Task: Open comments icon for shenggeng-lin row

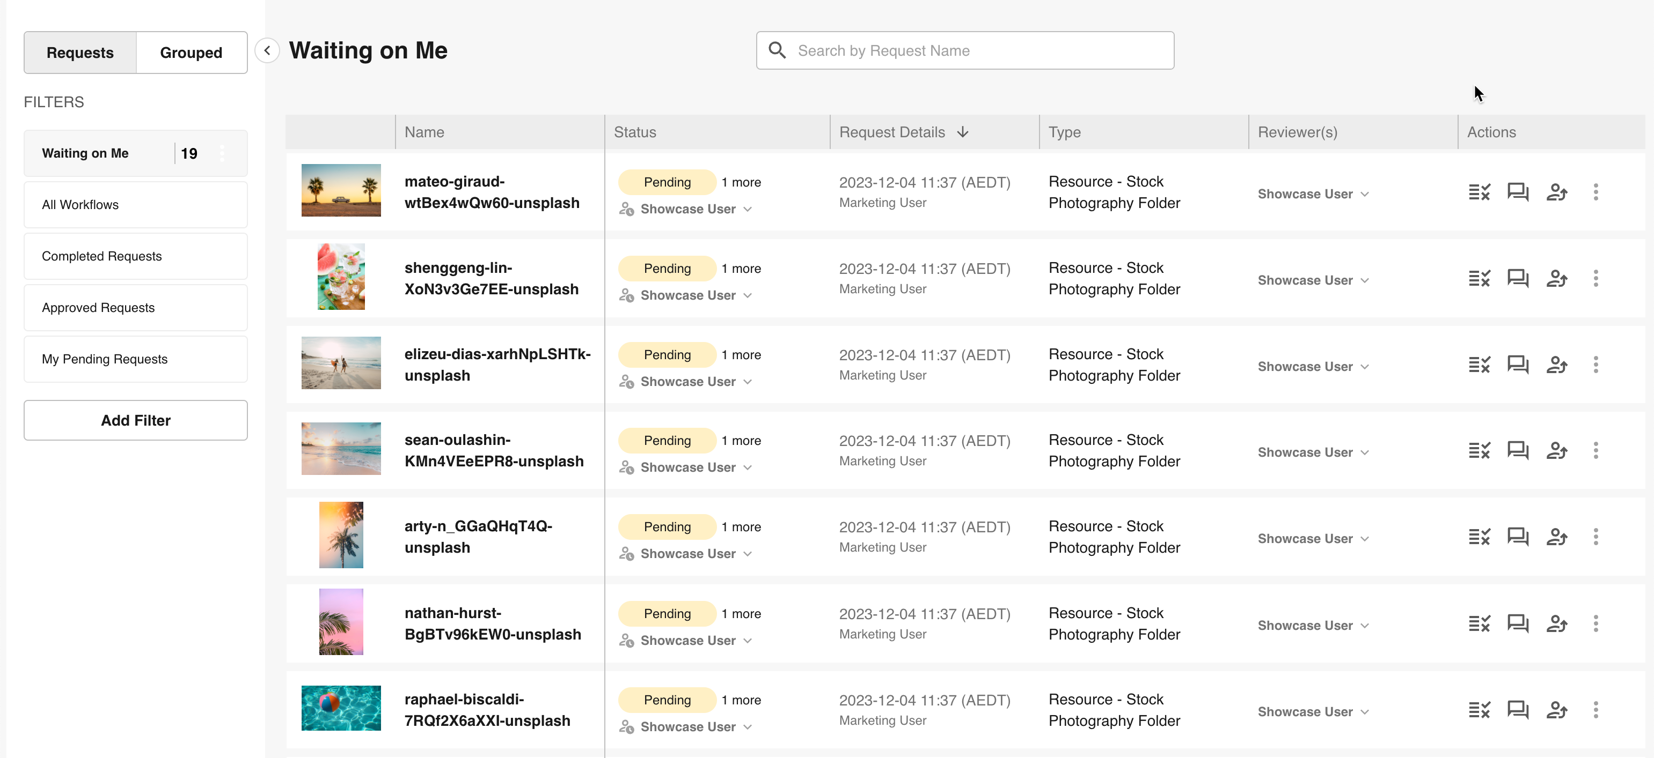Action: click(x=1518, y=278)
